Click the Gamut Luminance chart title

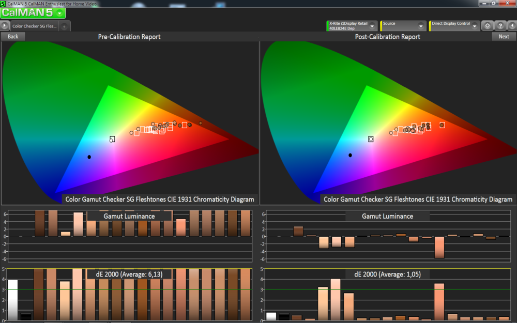pos(387,216)
